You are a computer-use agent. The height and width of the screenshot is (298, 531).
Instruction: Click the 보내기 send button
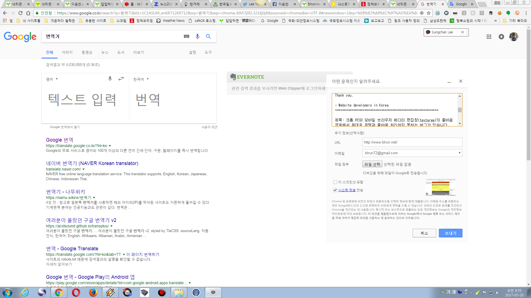point(451,233)
